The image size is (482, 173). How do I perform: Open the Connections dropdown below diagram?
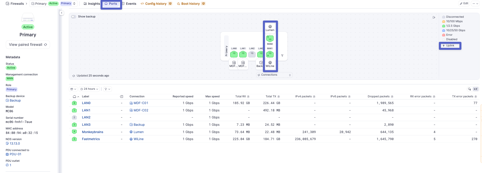(x=274, y=75)
